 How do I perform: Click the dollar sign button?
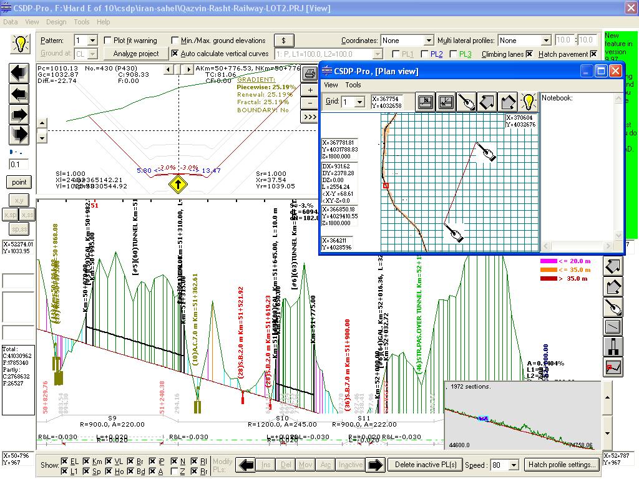click(x=284, y=41)
